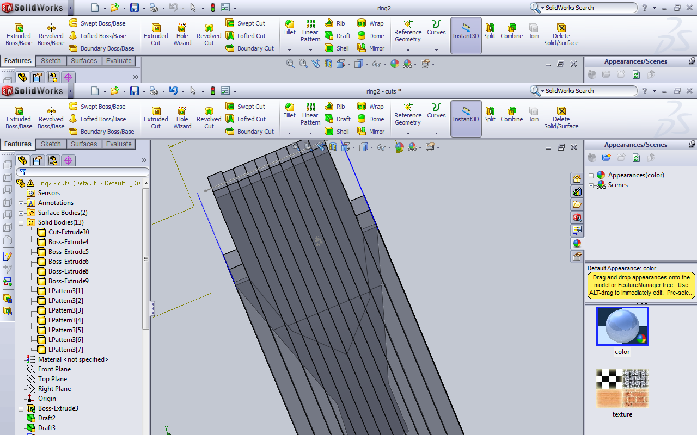Open SolidWorks Resources home tab in task pane
The height and width of the screenshot is (435, 697).
577,178
